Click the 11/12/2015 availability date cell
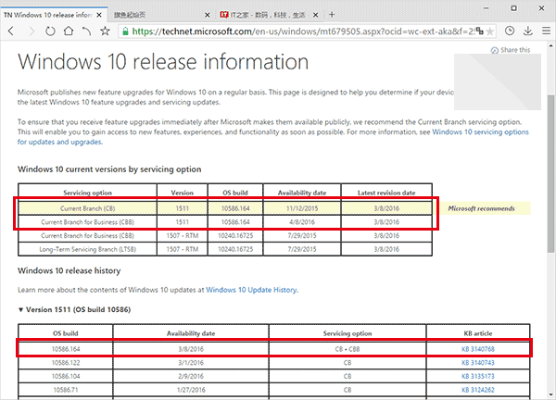The height and width of the screenshot is (400, 556). click(302, 208)
